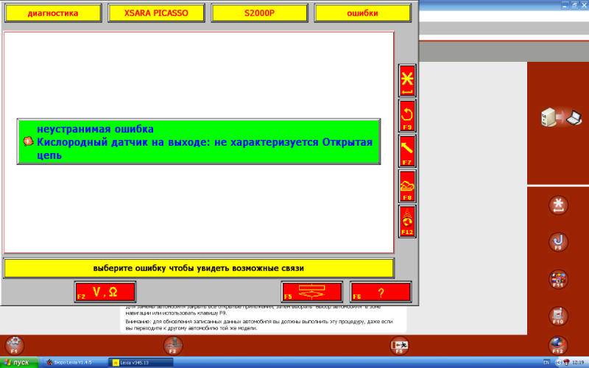589x368 pixels.
Task: Click the round F10 icon in right panel
Action: (558, 316)
